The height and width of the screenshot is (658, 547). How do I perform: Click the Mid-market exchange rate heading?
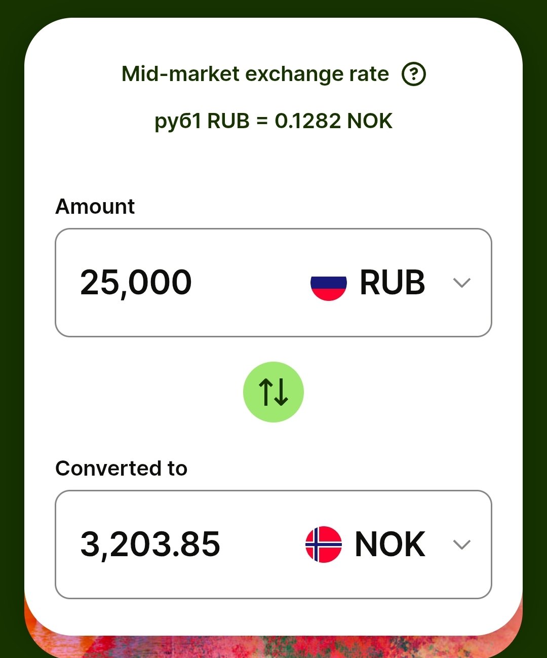[255, 74]
